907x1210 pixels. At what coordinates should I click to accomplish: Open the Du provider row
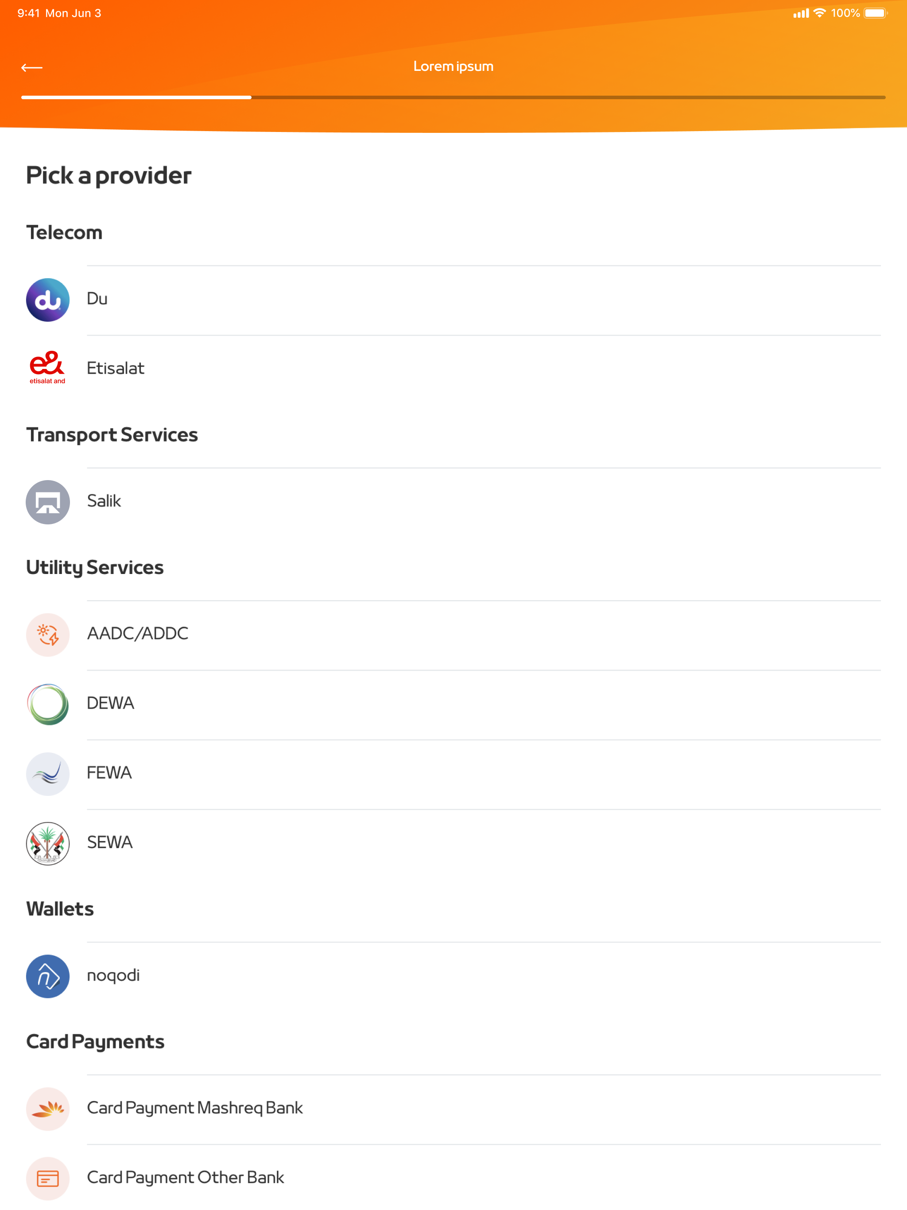click(383, 299)
